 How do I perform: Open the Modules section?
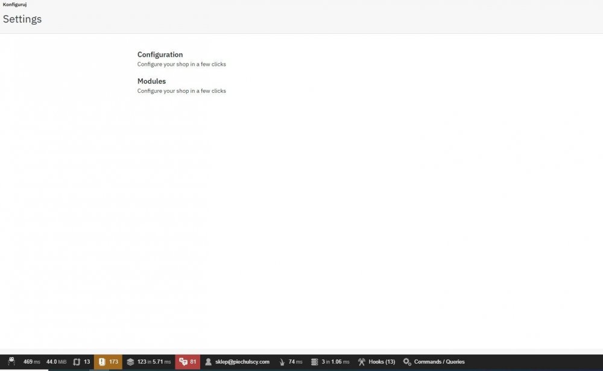(x=151, y=81)
